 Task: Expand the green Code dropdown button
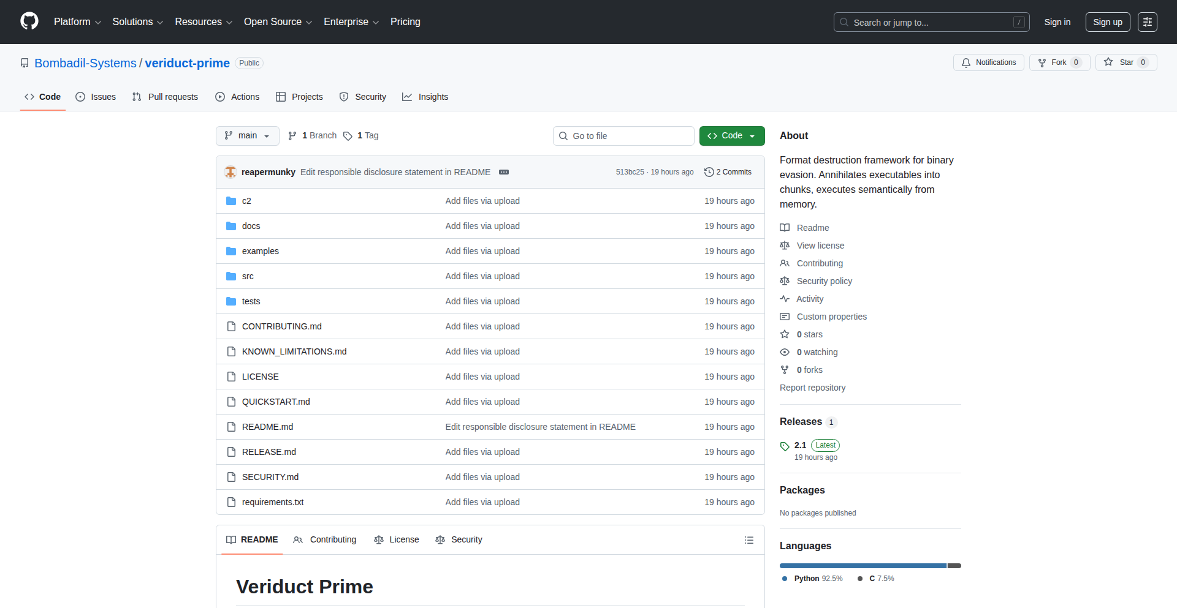pyautogui.click(x=731, y=136)
